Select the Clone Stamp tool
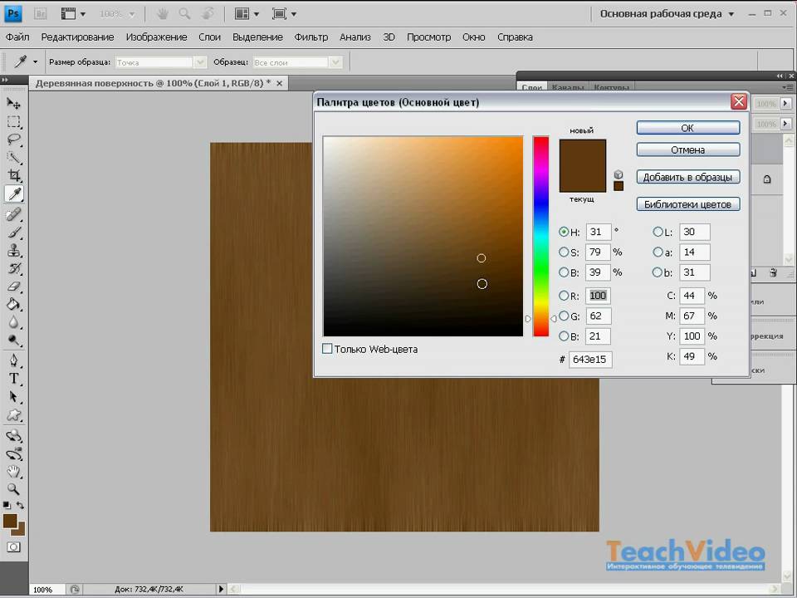This screenshot has width=797, height=598. pyautogui.click(x=14, y=250)
